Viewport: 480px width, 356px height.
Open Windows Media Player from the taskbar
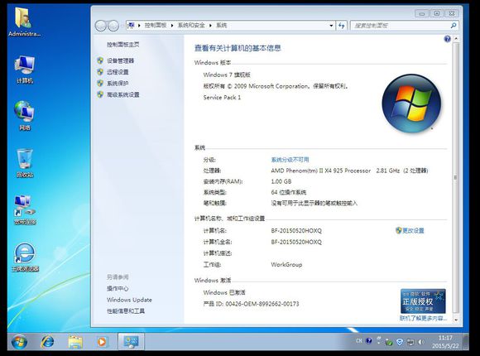[102, 342]
